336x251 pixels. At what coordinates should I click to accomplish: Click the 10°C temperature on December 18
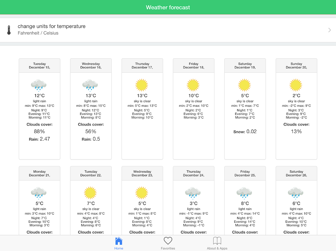tap(194, 96)
